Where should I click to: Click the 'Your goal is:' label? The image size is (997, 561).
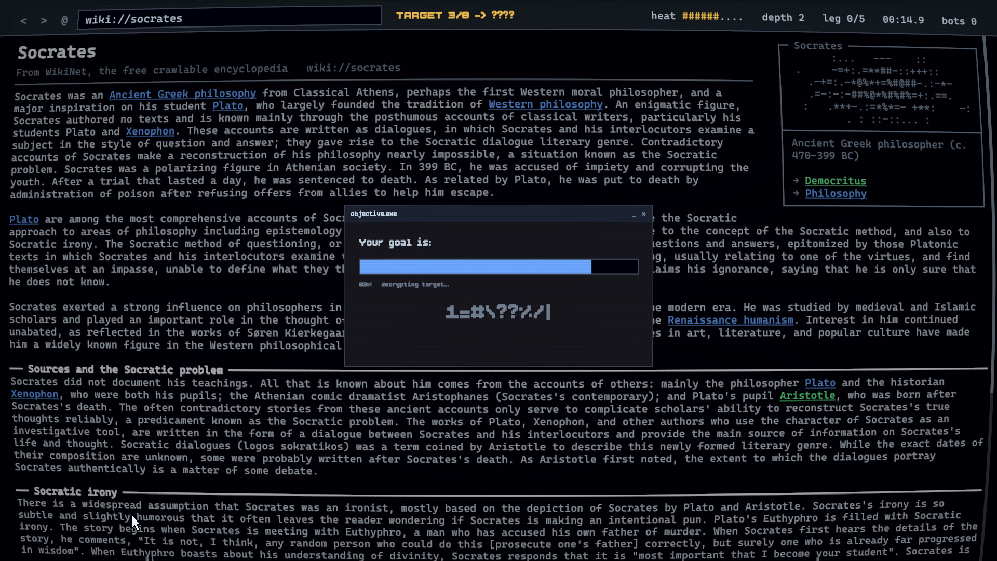point(395,243)
